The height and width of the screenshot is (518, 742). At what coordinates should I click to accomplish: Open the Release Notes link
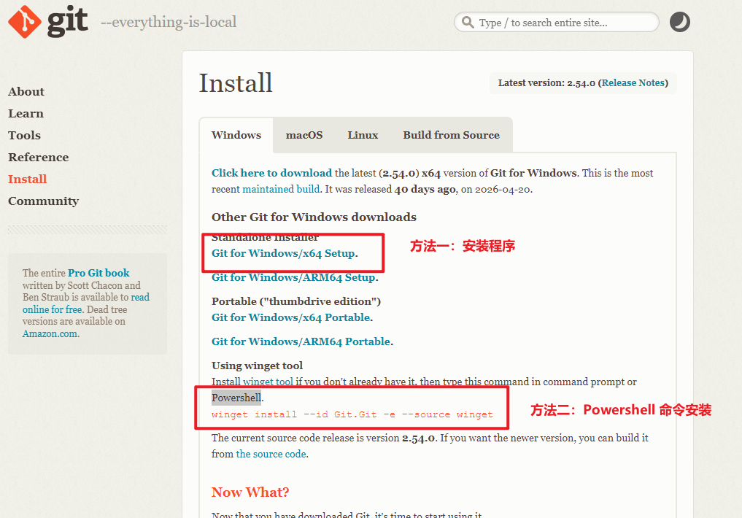click(633, 82)
